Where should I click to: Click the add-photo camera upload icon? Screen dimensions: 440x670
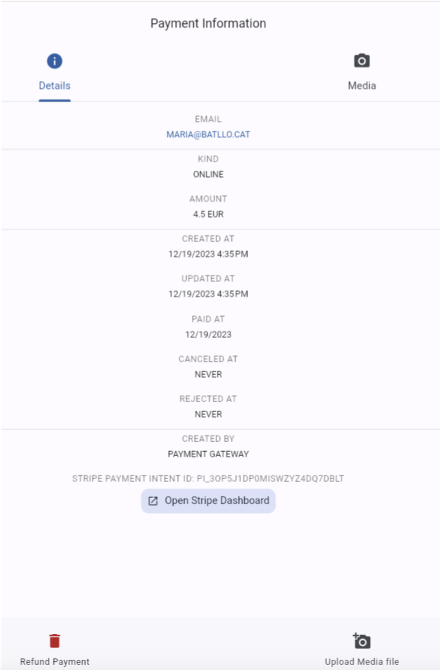pos(362,641)
